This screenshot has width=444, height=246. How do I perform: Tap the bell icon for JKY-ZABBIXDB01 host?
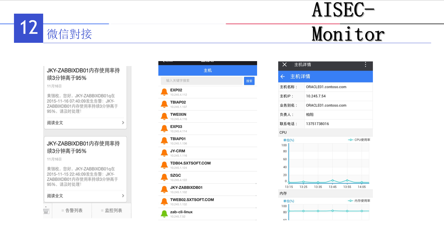click(x=164, y=190)
